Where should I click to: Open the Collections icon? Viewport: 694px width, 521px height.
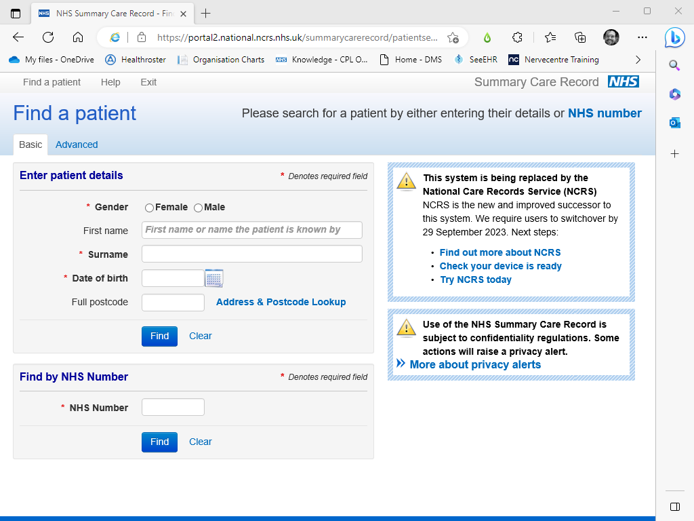[580, 38]
